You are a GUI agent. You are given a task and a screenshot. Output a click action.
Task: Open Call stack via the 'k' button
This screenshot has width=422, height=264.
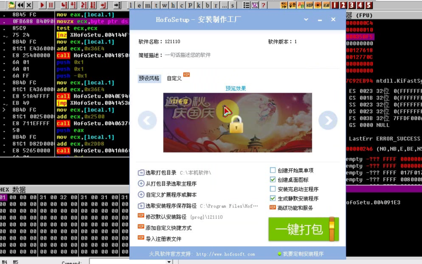(198, 5)
